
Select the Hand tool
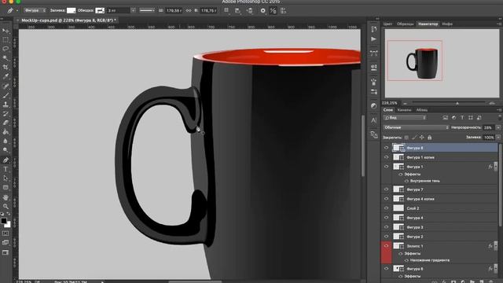tap(6, 197)
